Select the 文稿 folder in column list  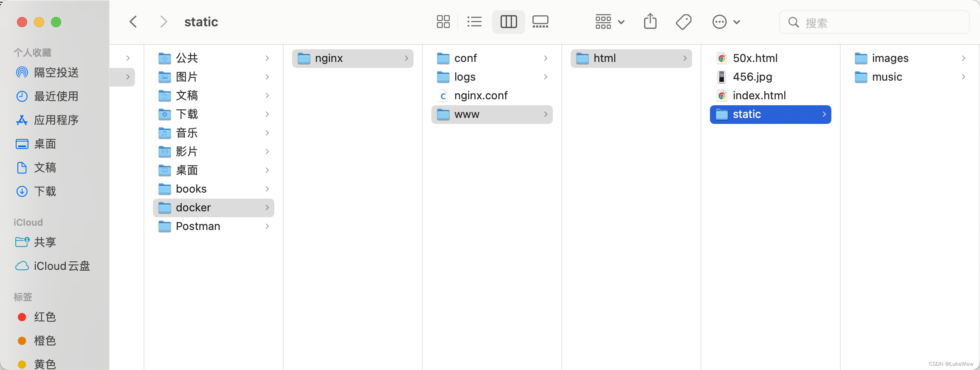(x=214, y=95)
